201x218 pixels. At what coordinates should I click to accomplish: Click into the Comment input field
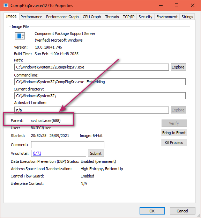click(x=68, y=145)
